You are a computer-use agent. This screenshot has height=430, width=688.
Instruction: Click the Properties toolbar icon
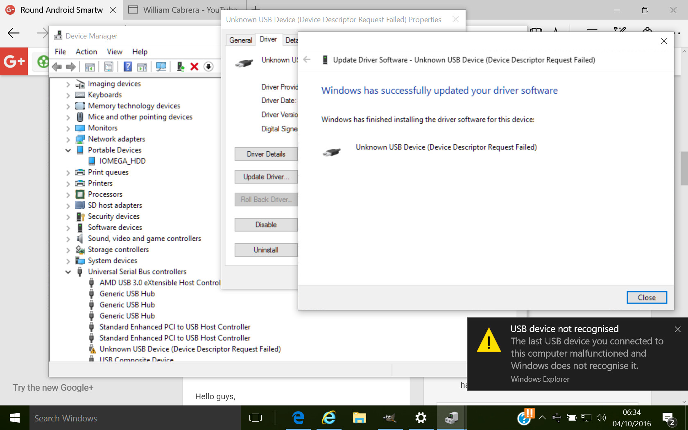[108, 67]
